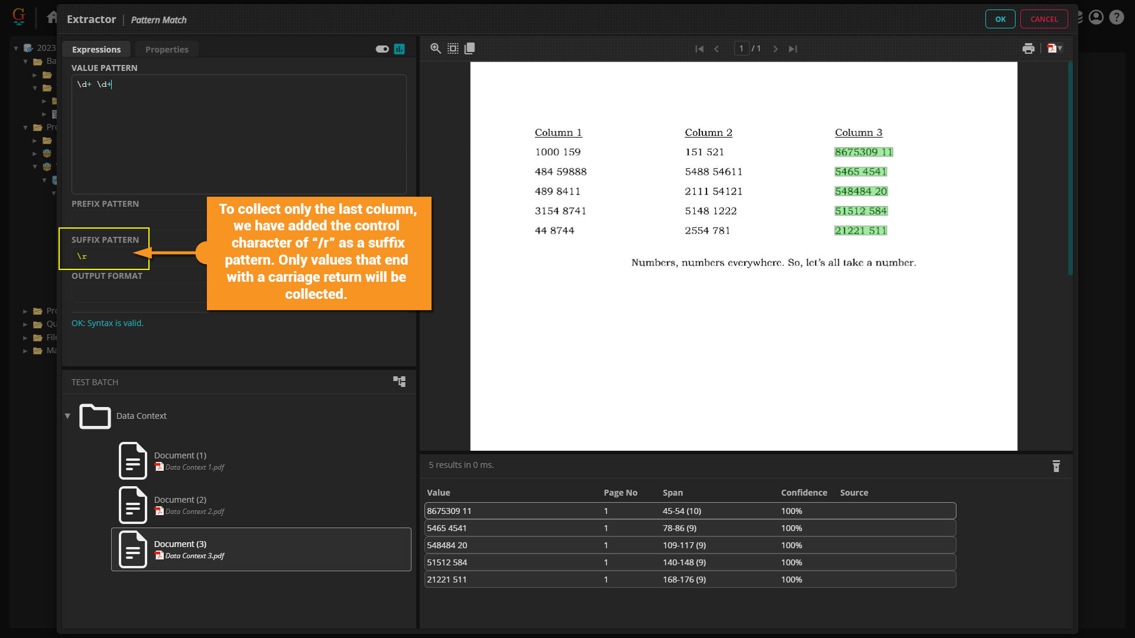Collapse the Data Context folder
The height and width of the screenshot is (638, 1135).
click(x=67, y=416)
